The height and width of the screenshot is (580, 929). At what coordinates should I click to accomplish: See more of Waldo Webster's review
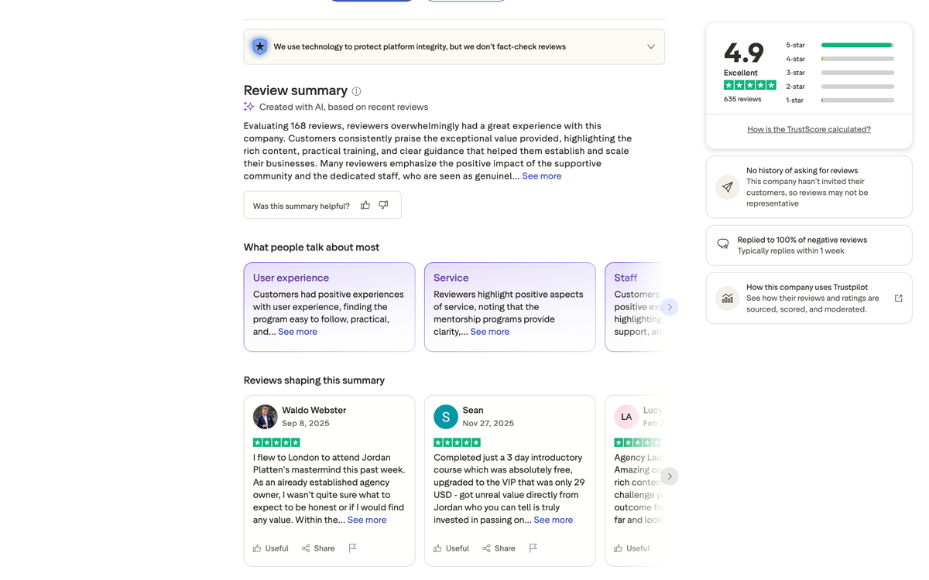point(367,520)
